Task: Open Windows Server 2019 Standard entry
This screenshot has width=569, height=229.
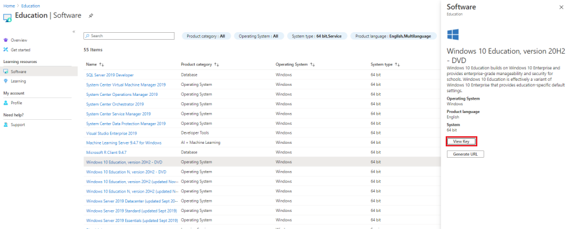Action: pyautogui.click(x=132, y=211)
